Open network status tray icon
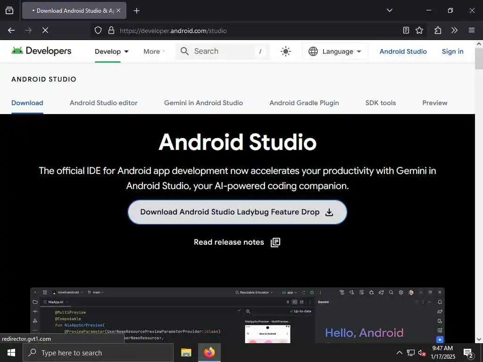 pos(411,353)
